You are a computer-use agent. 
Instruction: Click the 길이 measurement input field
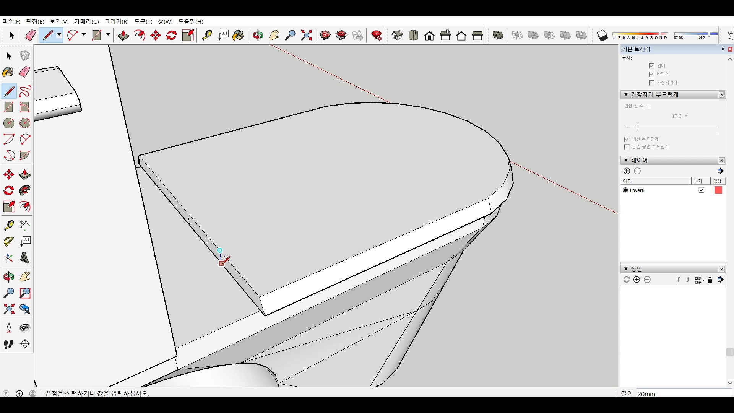coord(684,393)
